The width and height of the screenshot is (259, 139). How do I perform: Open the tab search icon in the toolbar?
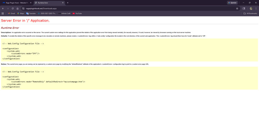pos(244,9)
